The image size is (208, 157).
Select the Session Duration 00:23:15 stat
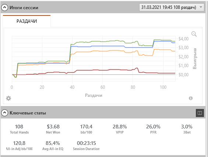(87, 146)
